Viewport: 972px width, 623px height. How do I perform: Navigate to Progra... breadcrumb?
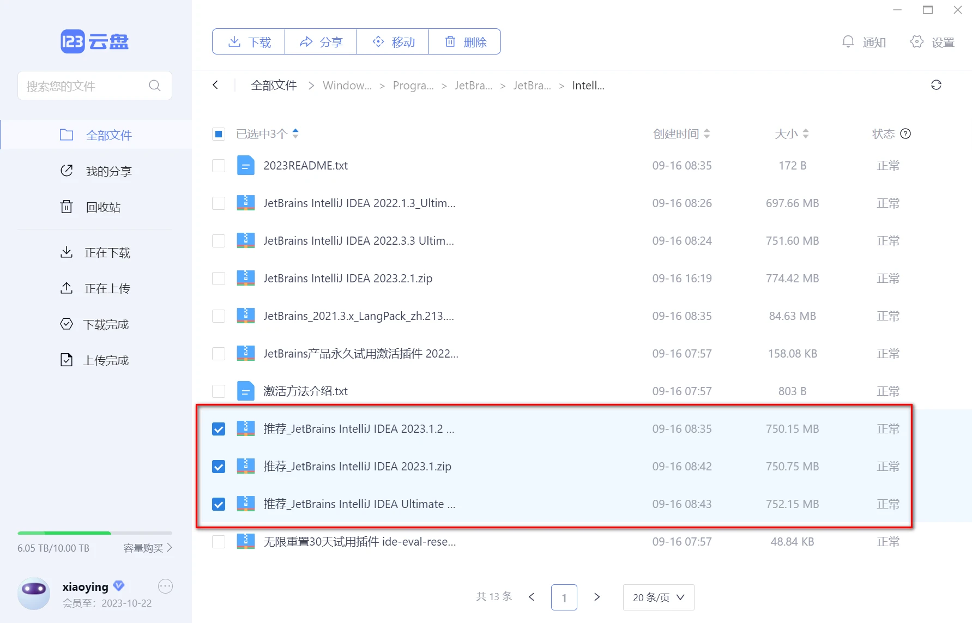(x=413, y=85)
